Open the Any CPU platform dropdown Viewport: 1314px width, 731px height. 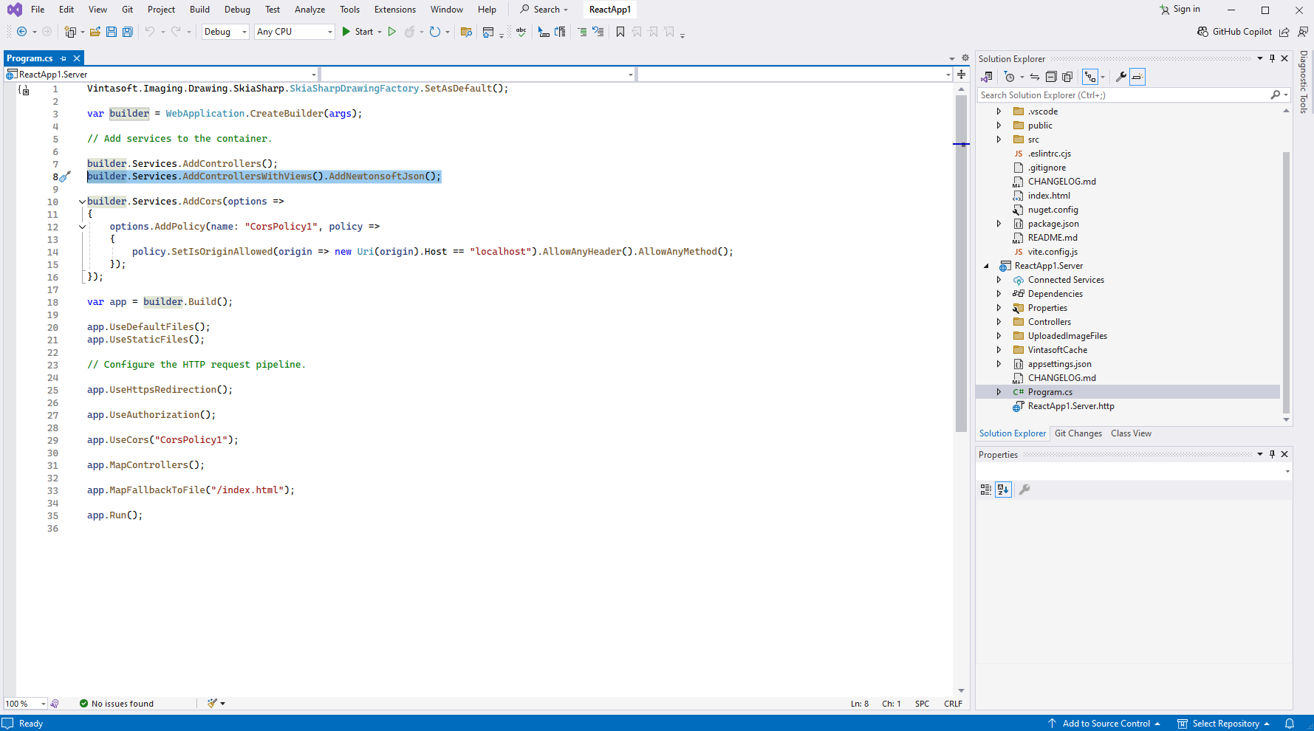[x=294, y=32]
